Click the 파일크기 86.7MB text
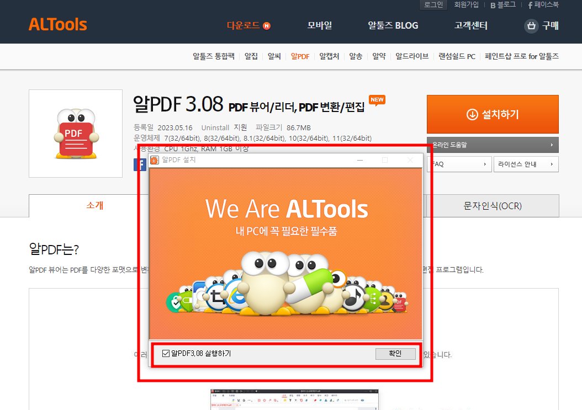Viewport: 582px width, 410px height. click(283, 127)
